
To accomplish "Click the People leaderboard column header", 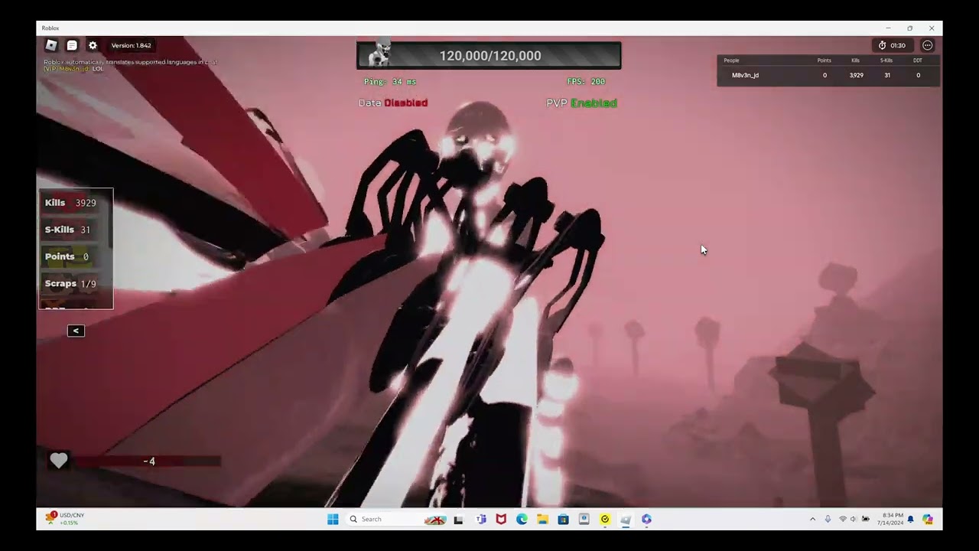I will tap(731, 60).
